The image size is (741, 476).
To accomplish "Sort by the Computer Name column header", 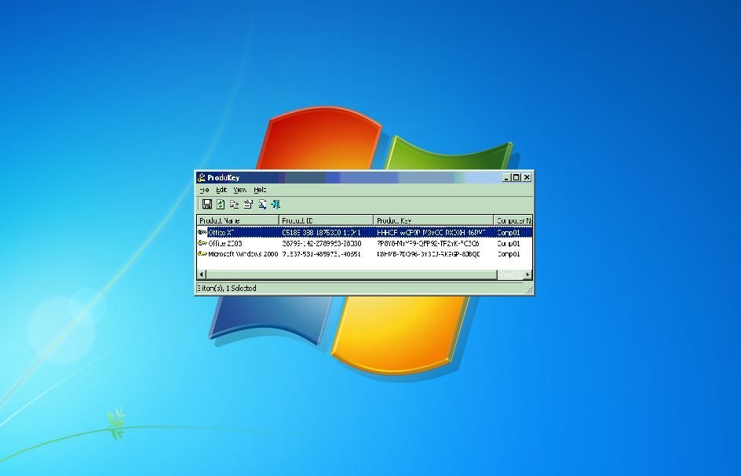I will tap(513, 220).
